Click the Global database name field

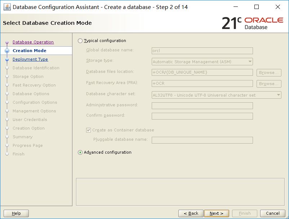[202, 51]
